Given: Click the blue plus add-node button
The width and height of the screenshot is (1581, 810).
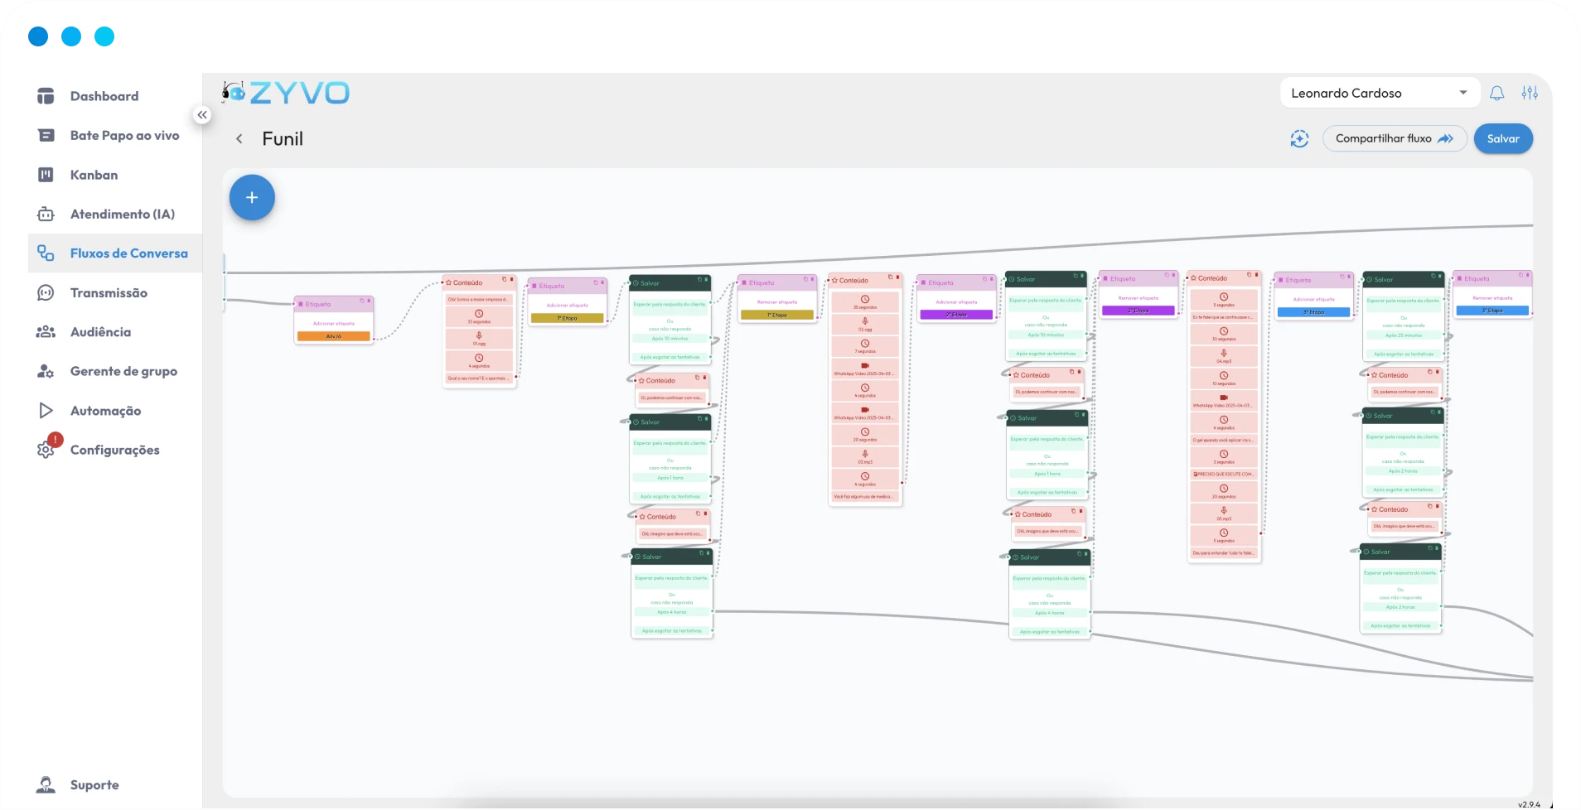Looking at the screenshot, I should pos(252,198).
